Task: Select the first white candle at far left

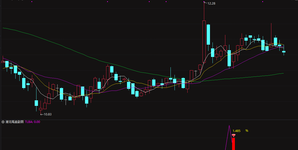Action: [3, 61]
